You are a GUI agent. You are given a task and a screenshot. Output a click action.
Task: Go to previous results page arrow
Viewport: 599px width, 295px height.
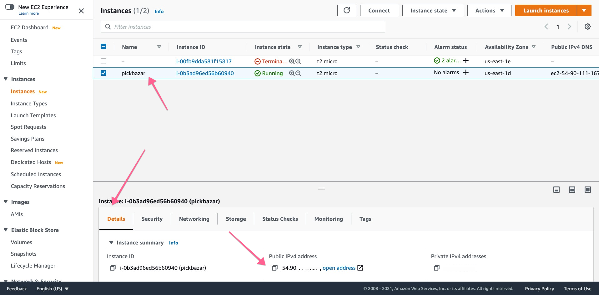pyautogui.click(x=546, y=27)
